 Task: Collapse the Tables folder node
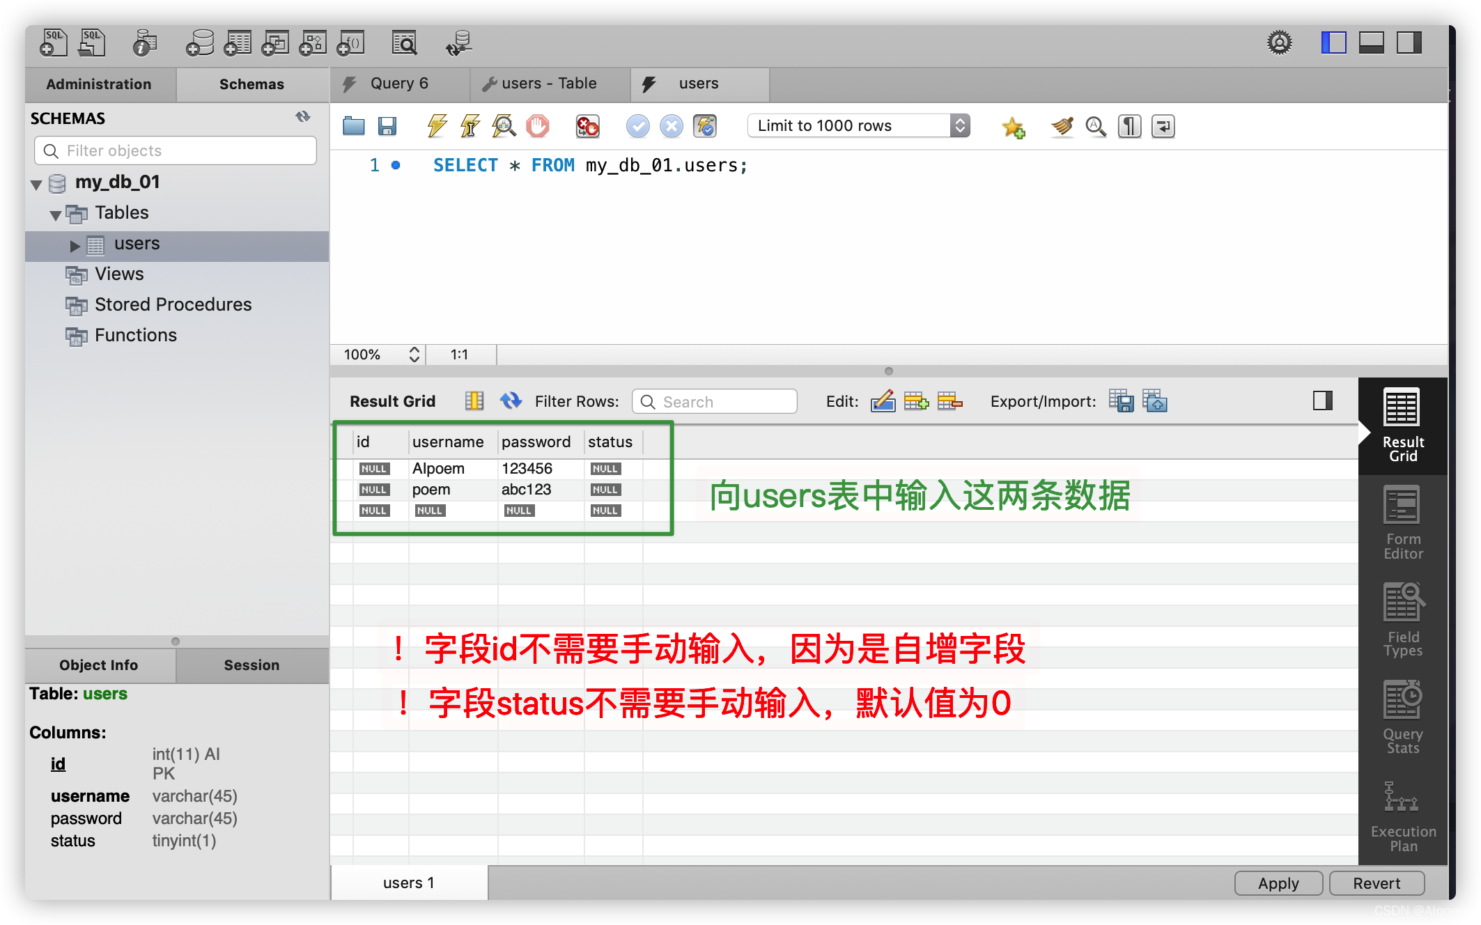pyautogui.click(x=56, y=215)
